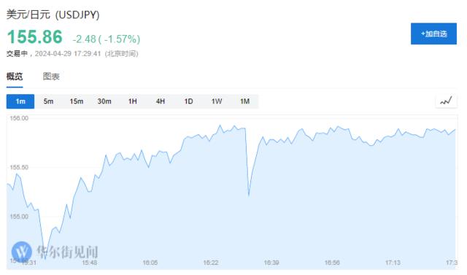The height and width of the screenshot is (275, 467).
Task: Choose the 15m interval
Action: point(76,101)
